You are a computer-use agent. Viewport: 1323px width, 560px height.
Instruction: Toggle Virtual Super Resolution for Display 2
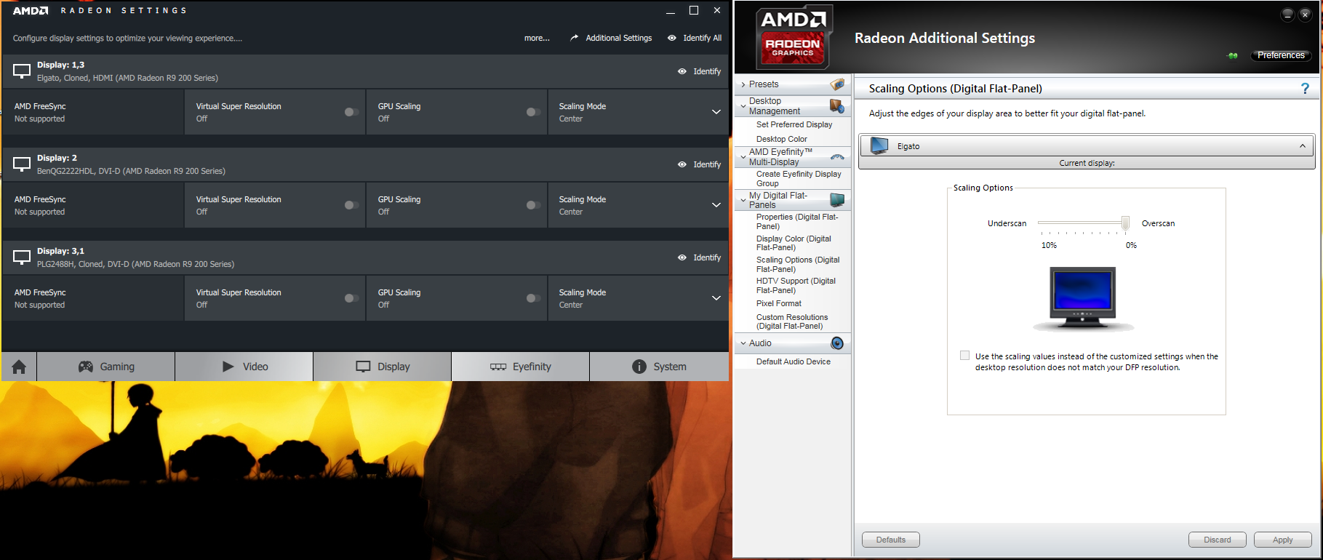[x=352, y=205]
